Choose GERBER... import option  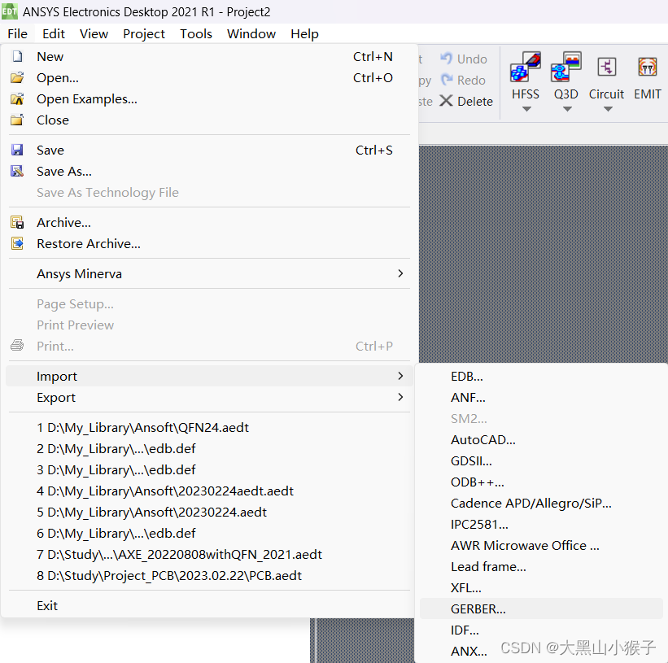coord(541,608)
